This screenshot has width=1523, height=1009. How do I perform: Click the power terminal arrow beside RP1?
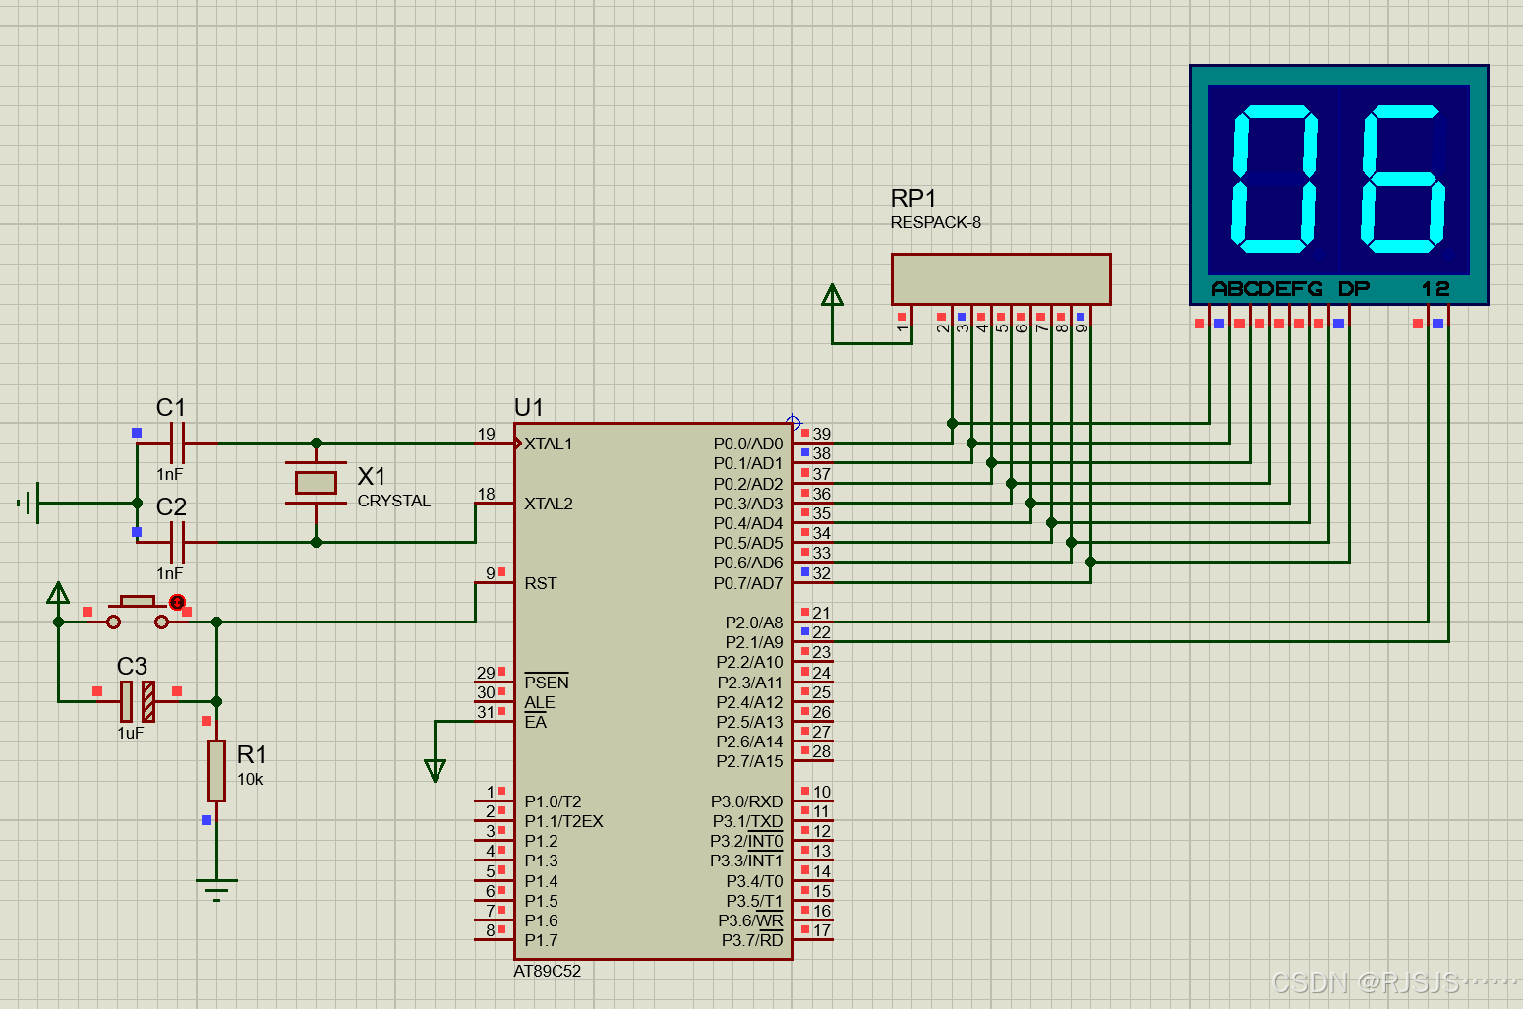click(832, 295)
